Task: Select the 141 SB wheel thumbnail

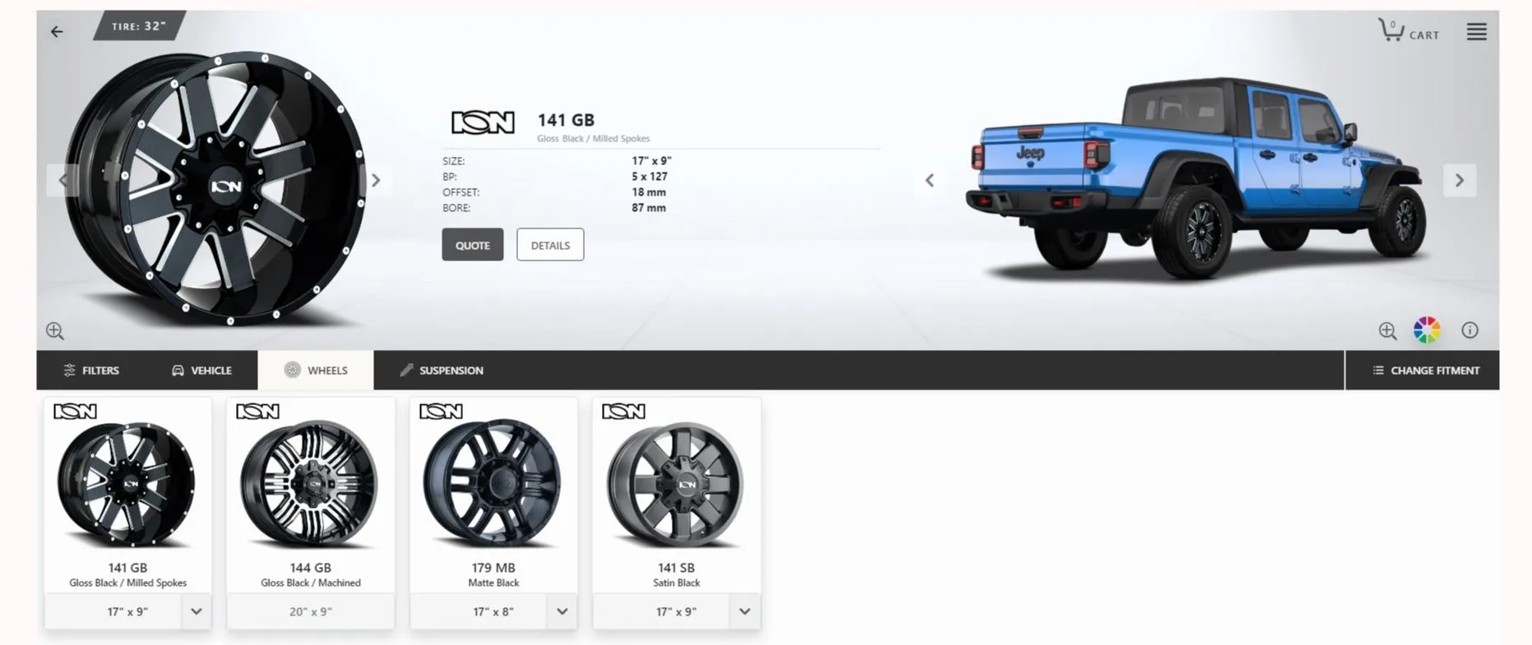Action: pyautogui.click(x=676, y=484)
